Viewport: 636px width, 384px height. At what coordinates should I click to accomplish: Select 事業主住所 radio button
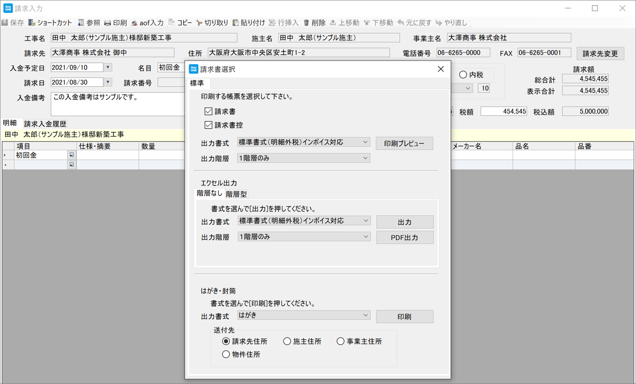(340, 341)
